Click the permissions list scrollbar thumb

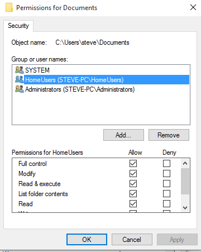[x=185, y=182]
